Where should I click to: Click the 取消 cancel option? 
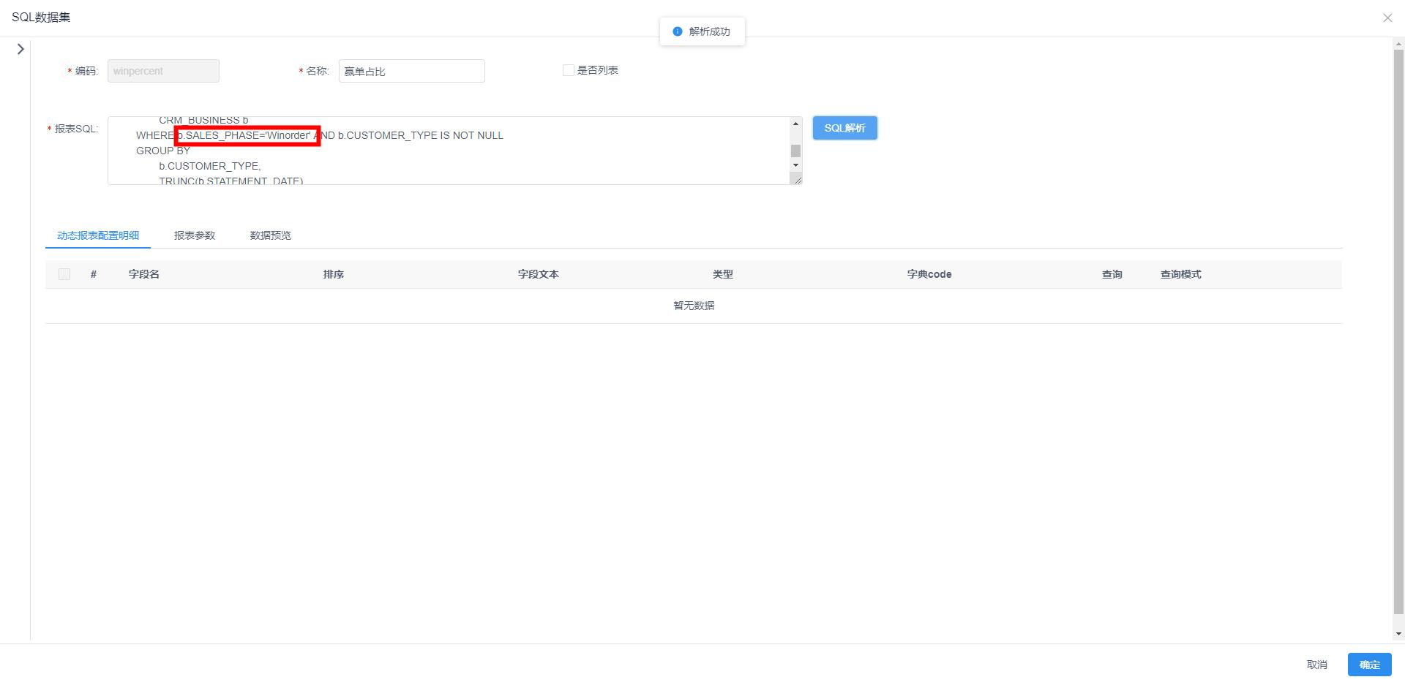(x=1317, y=665)
